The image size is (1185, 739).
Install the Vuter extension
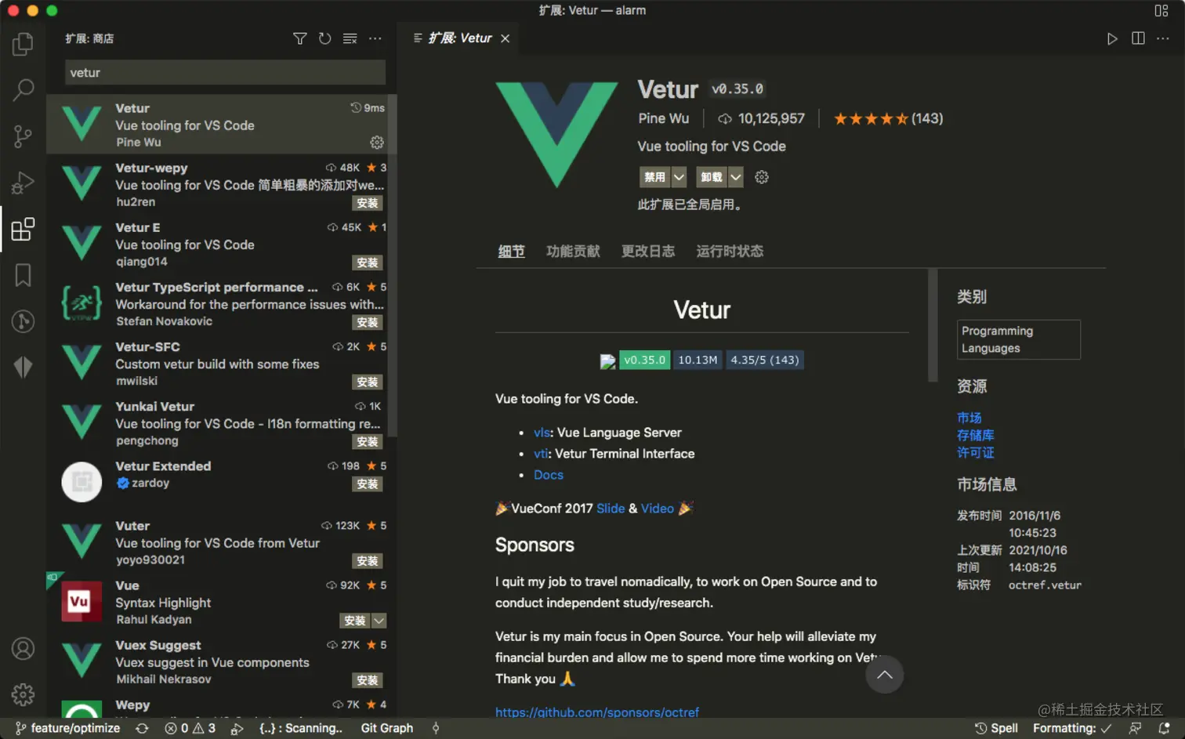click(368, 561)
